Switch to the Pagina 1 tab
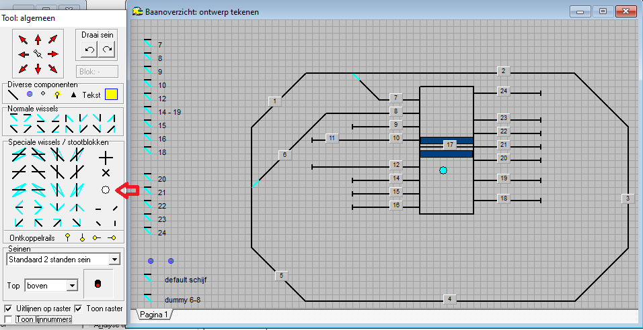This screenshot has width=643, height=330. click(154, 314)
